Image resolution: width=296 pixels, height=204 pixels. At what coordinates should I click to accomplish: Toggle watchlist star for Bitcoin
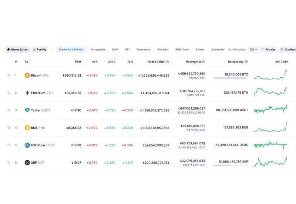coord(9,76)
